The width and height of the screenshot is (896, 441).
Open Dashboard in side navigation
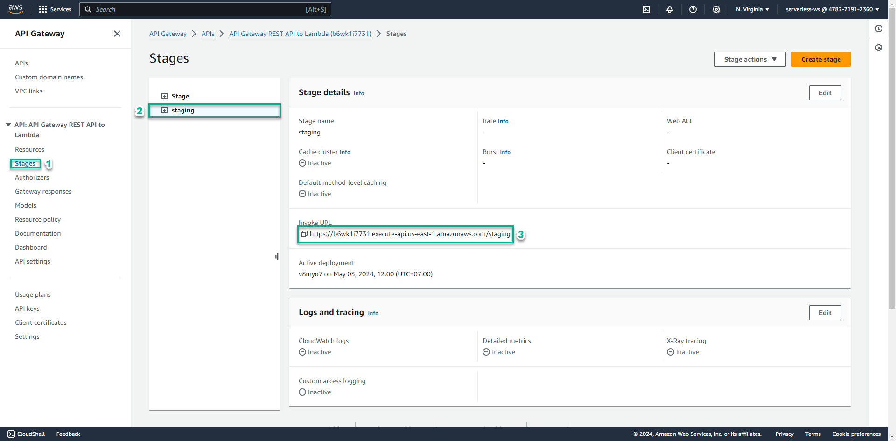coord(31,247)
